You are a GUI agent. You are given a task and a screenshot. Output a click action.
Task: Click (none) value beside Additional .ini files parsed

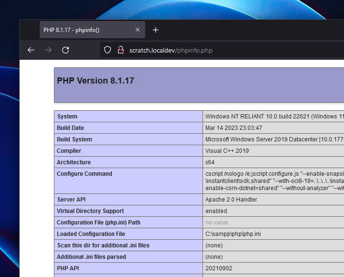click(214, 256)
